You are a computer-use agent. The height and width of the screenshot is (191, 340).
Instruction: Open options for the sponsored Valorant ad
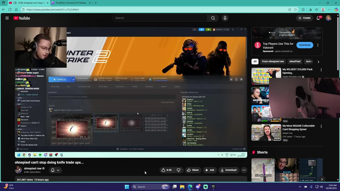[x=318, y=45]
